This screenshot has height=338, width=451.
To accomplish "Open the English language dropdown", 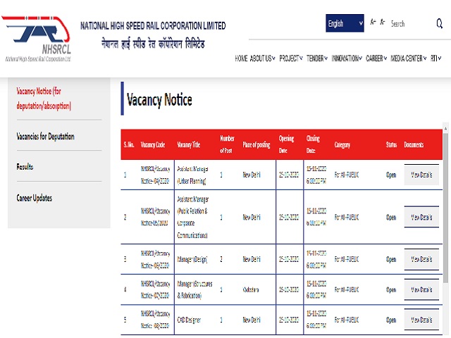I will (345, 23).
